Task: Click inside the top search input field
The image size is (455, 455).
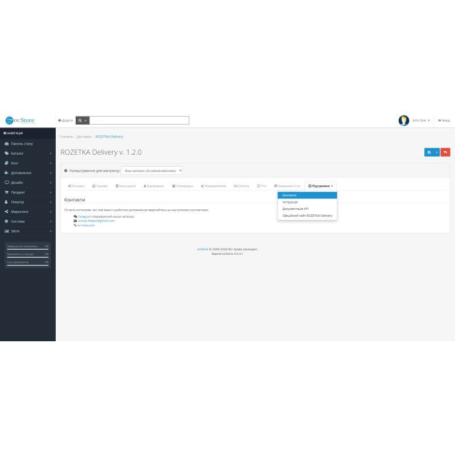Action: click(139, 121)
